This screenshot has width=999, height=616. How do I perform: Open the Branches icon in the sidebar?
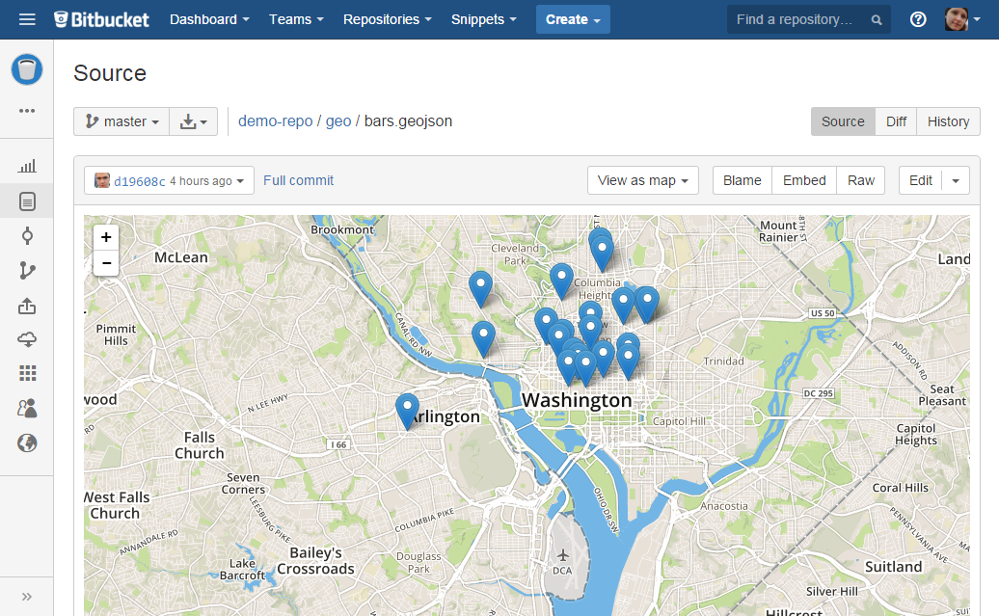point(27,271)
